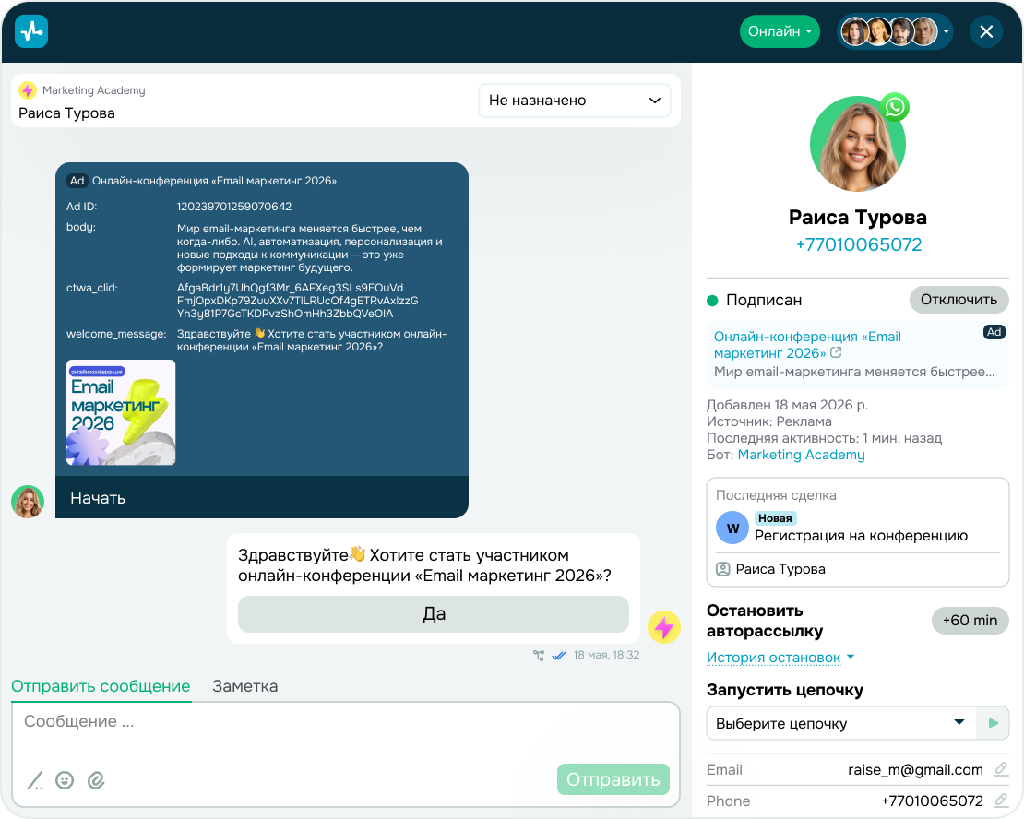This screenshot has height=819, width=1024.
Task: Click the Да reply button
Action: [433, 614]
